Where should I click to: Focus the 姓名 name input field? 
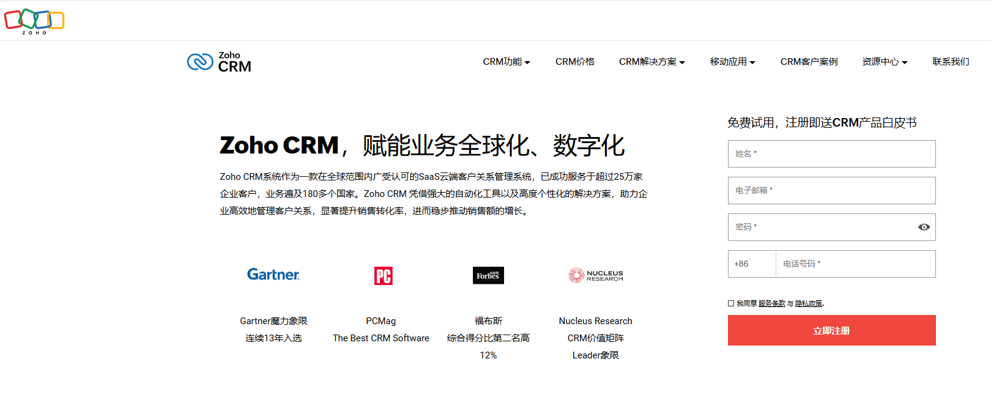832,154
